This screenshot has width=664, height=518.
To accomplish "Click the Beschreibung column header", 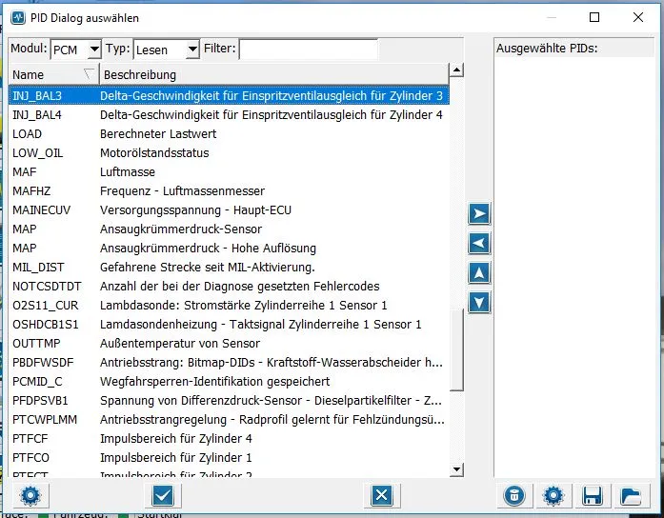I will coord(272,74).
